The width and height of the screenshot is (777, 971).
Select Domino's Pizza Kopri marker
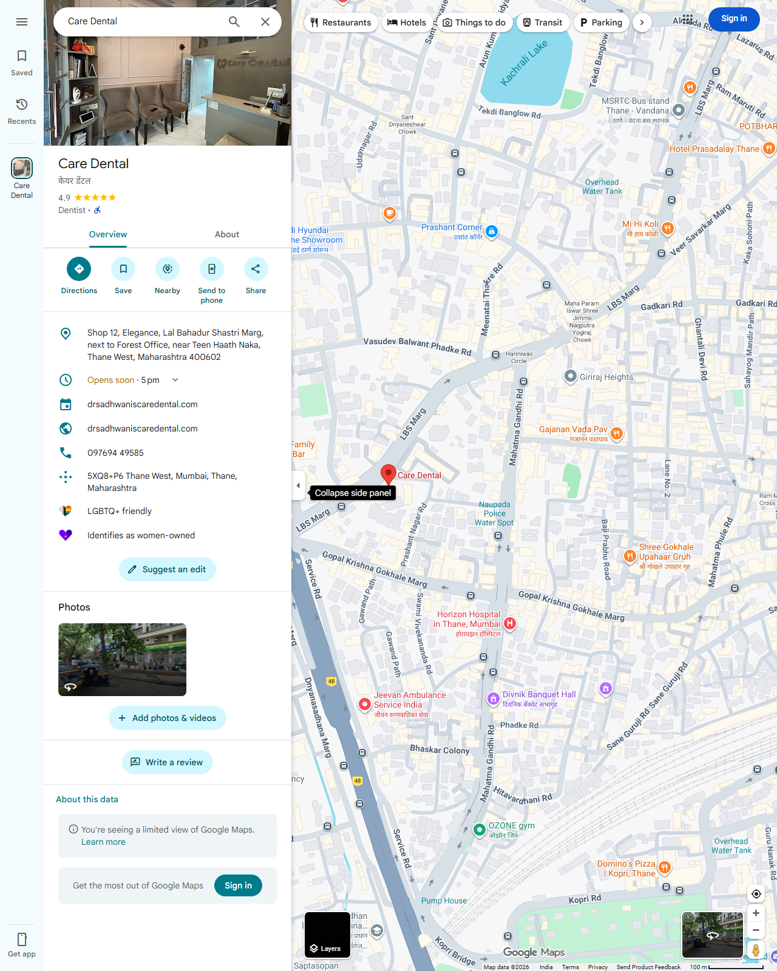[665, 868]
